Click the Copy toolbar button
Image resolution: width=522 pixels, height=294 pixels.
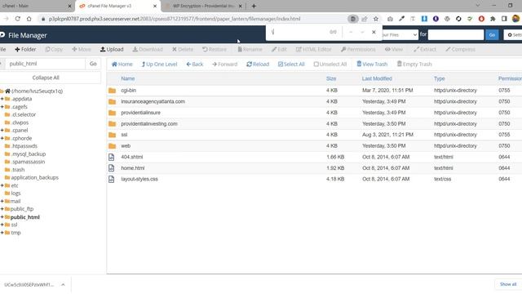54,49
